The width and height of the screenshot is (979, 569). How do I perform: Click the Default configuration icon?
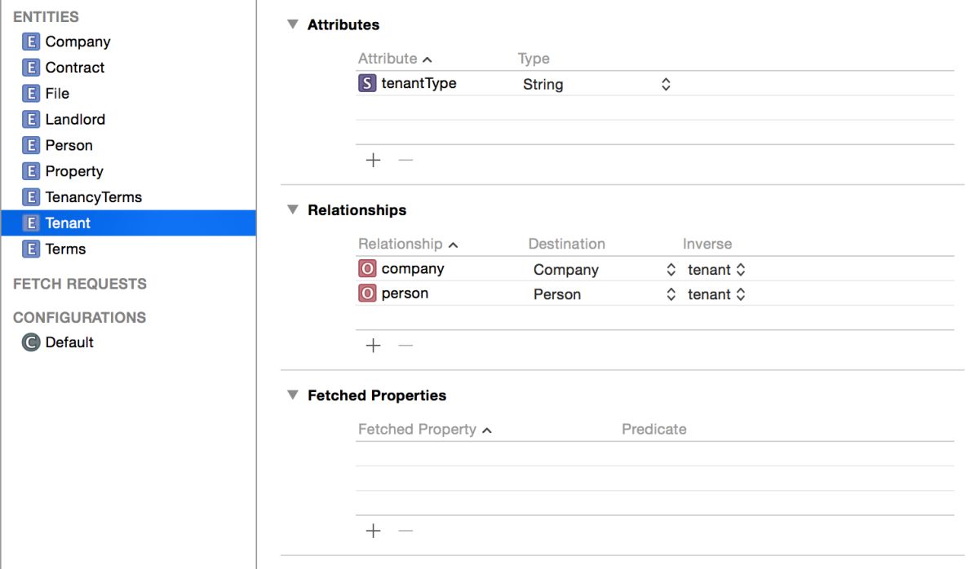[x=31, y=342]
